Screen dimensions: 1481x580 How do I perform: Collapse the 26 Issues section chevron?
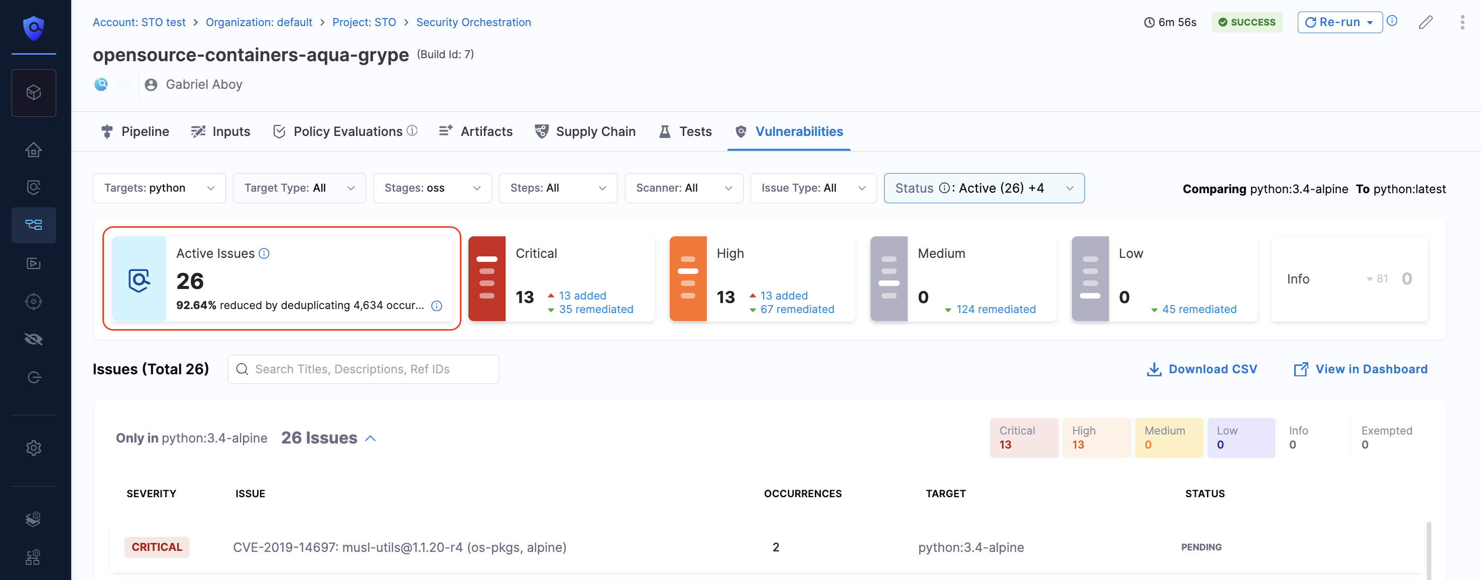click(x=371, y=438)
